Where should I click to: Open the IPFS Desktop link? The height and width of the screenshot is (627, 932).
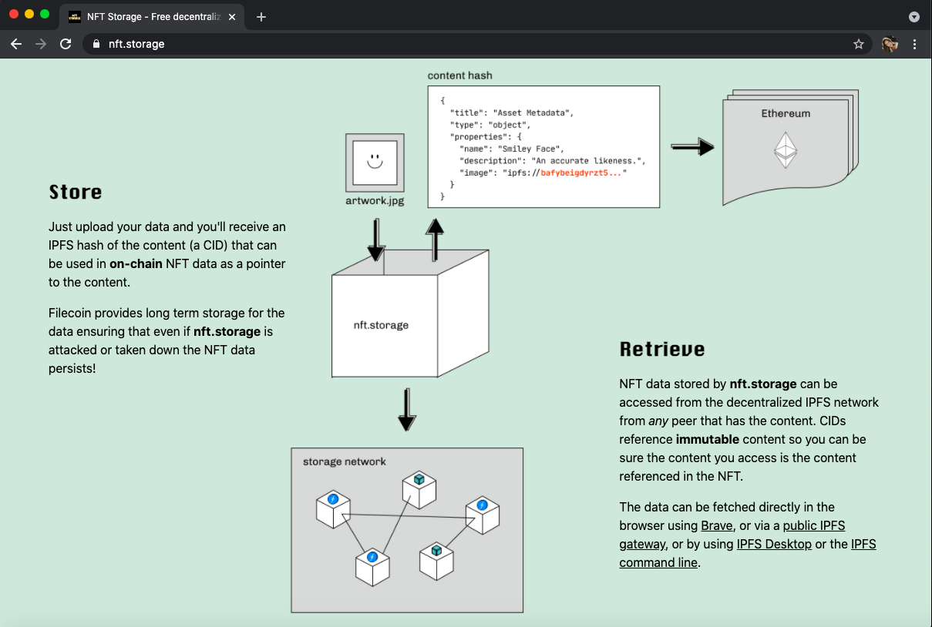[774, 544]
